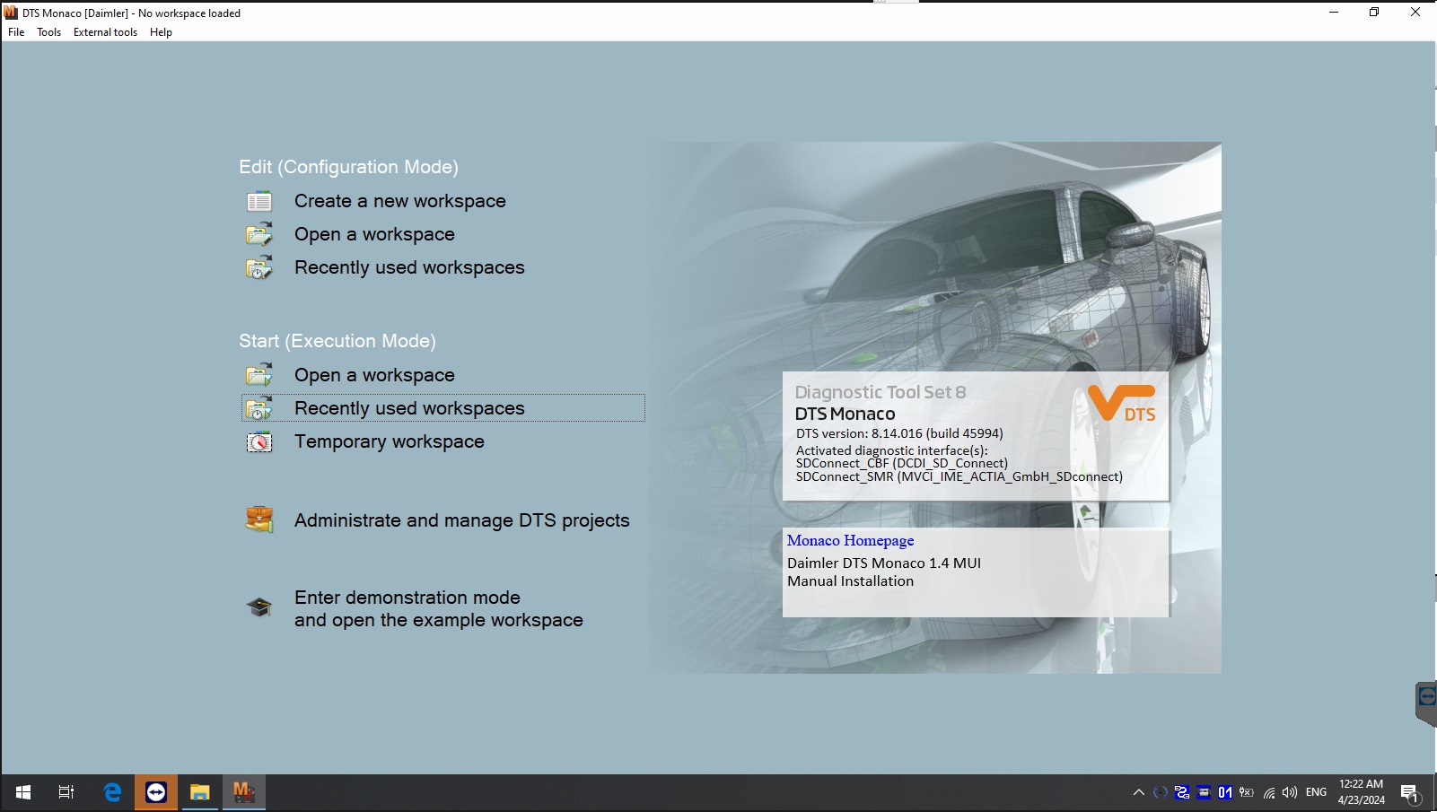Click folder icon beside Open a workspace under Edit mode
The image size is (1437, 812).
tap(259, 234)
